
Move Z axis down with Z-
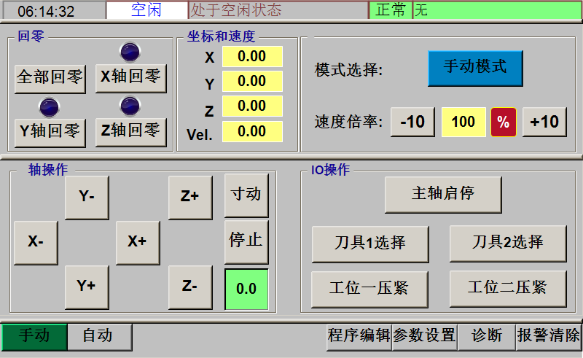[190, 287]
